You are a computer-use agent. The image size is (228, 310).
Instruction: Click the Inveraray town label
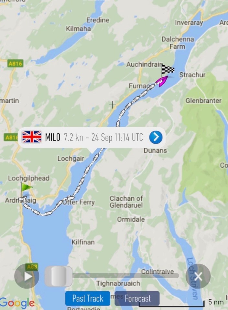point(189,23)
